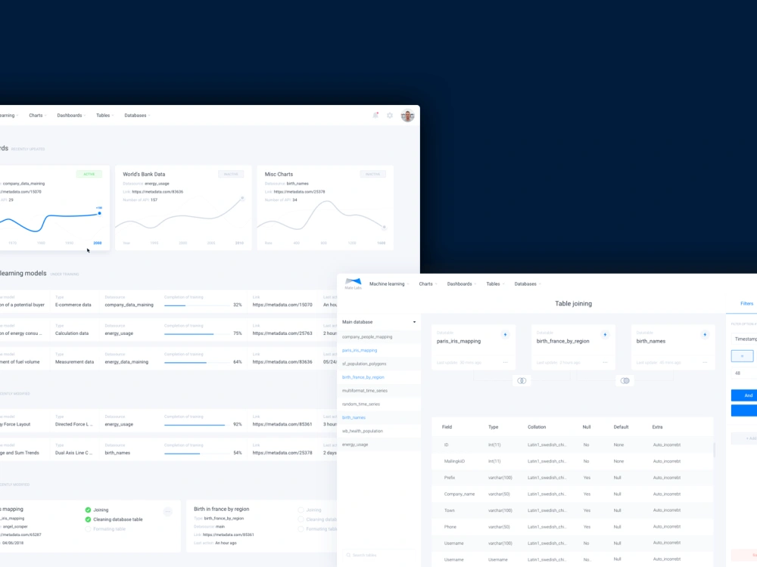Click the blue And button
This screenshot has width=757, height=567.
744,395
